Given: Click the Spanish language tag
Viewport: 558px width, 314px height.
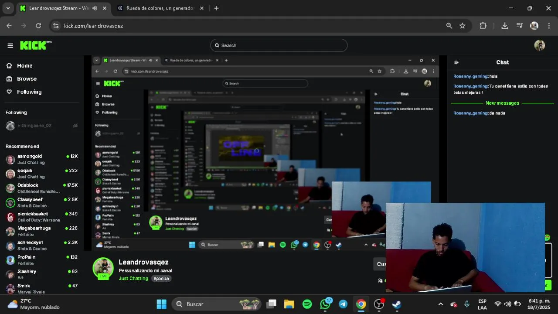Looking at the screenshot, I should [161, 278].
